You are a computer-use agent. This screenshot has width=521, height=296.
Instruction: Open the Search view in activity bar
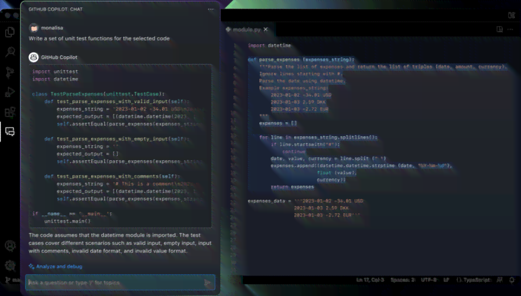coord(10,52)
